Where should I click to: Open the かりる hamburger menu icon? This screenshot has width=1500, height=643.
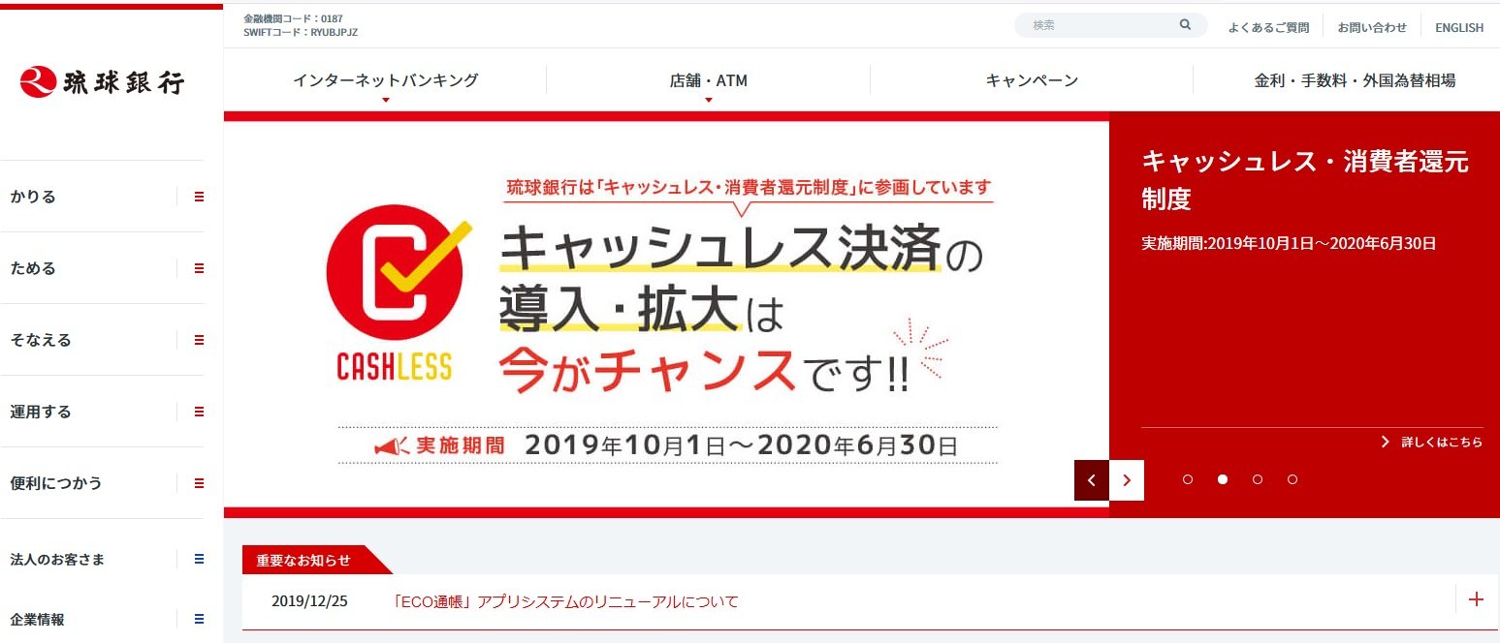199,197
